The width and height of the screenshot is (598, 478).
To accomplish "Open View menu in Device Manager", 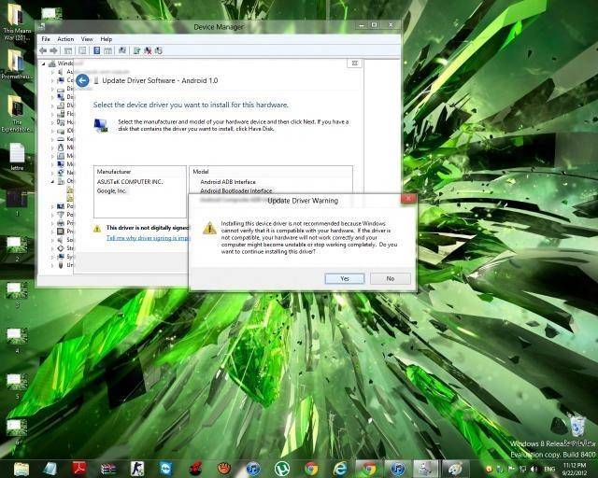I will click(87, 39).
